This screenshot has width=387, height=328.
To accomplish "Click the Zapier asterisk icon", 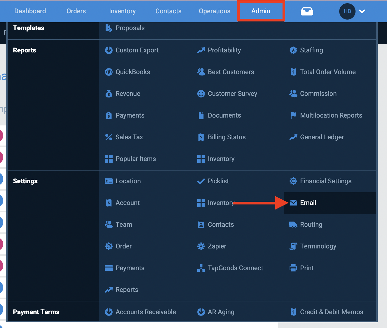I will [201, 246].
